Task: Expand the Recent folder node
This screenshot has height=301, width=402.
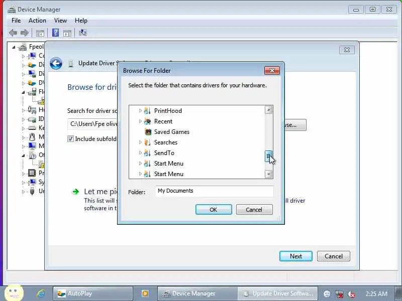Action: [x=140, y=121]
